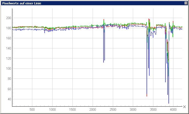Click the 100 value on the vertical axis
The height and width of the screenshot is (114, 189).
[x=8, y=69]
